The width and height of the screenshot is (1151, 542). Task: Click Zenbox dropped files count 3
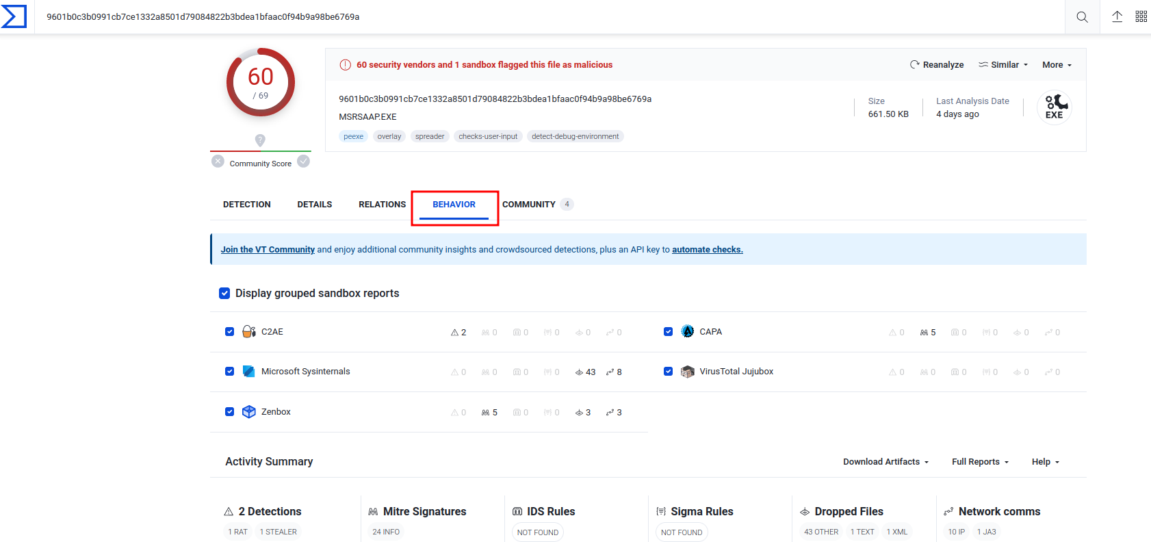583,413
